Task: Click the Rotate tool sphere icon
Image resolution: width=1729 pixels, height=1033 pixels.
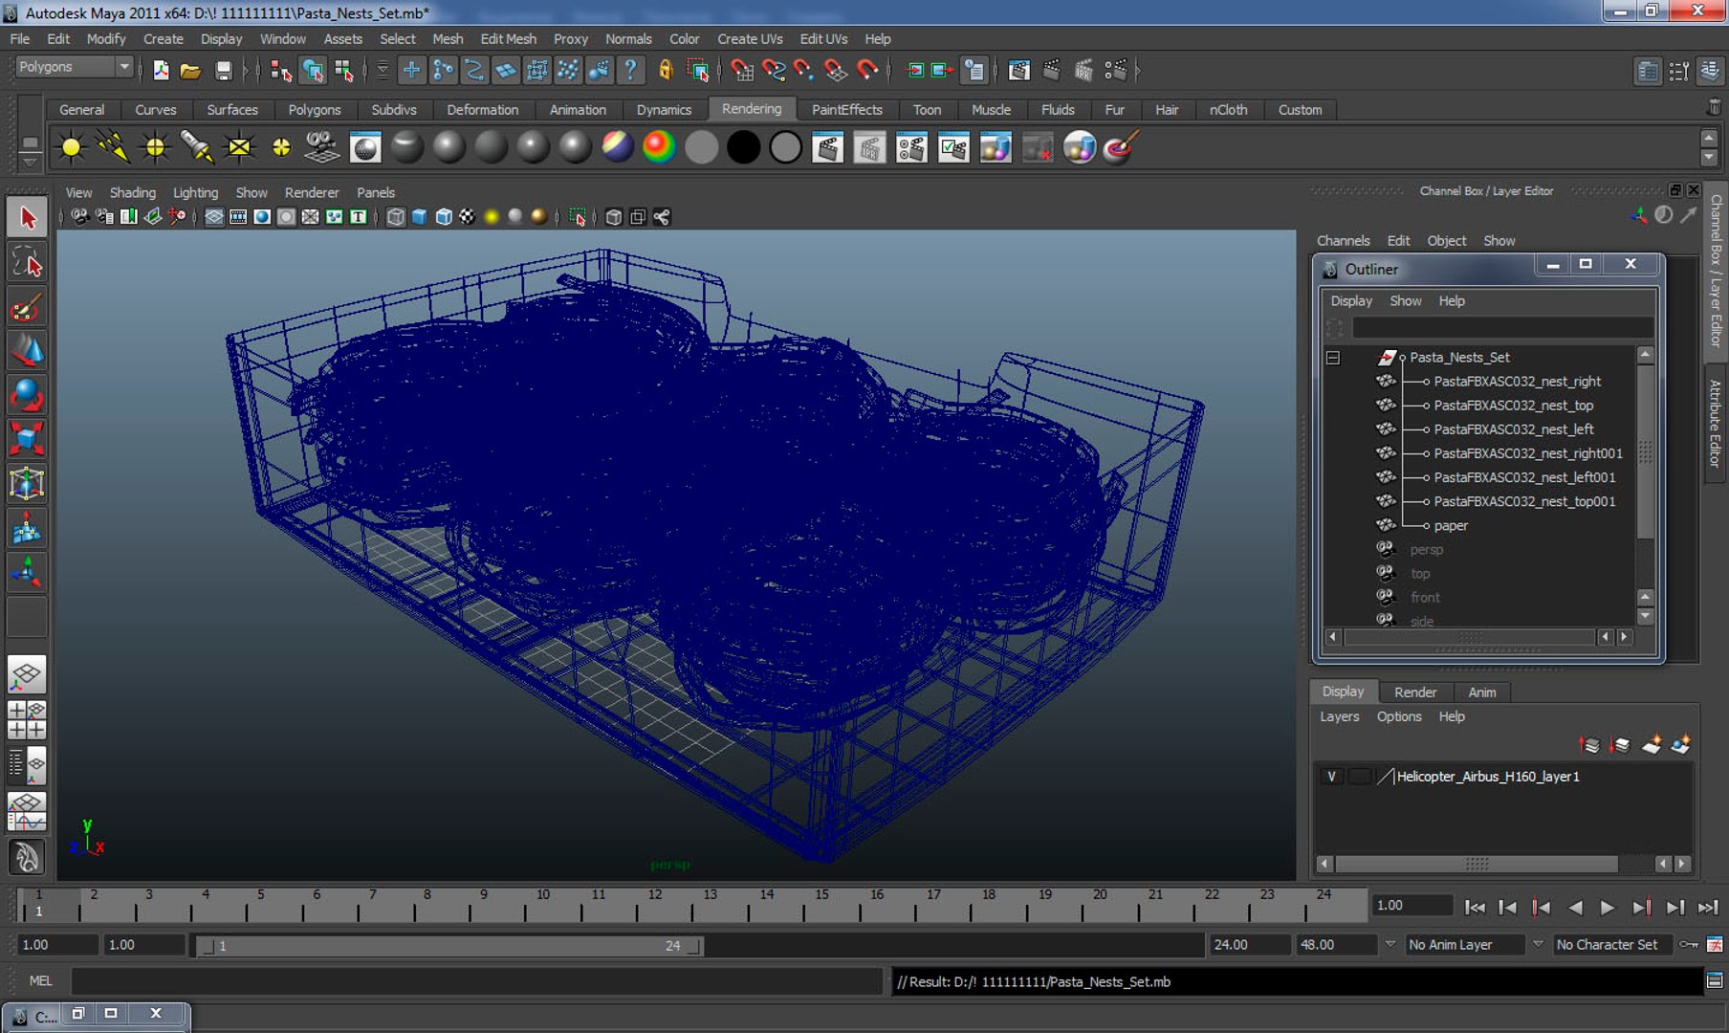Action: click(x=26, y=395)
